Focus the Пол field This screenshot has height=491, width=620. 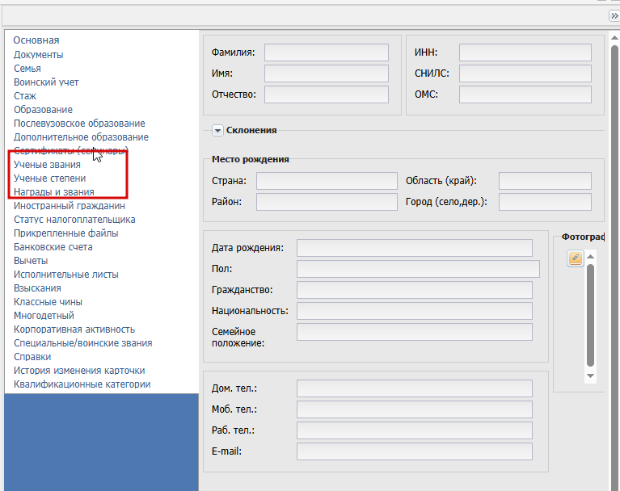click(x=418, y=269)
